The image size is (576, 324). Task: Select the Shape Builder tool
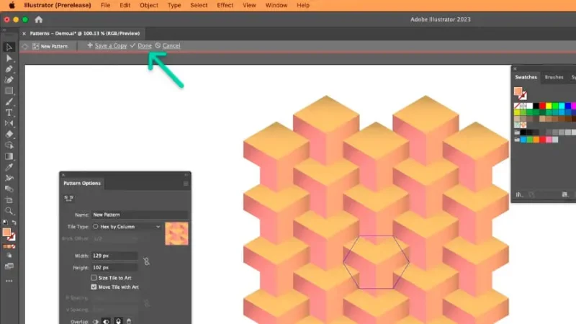click(x=9, y=145)
